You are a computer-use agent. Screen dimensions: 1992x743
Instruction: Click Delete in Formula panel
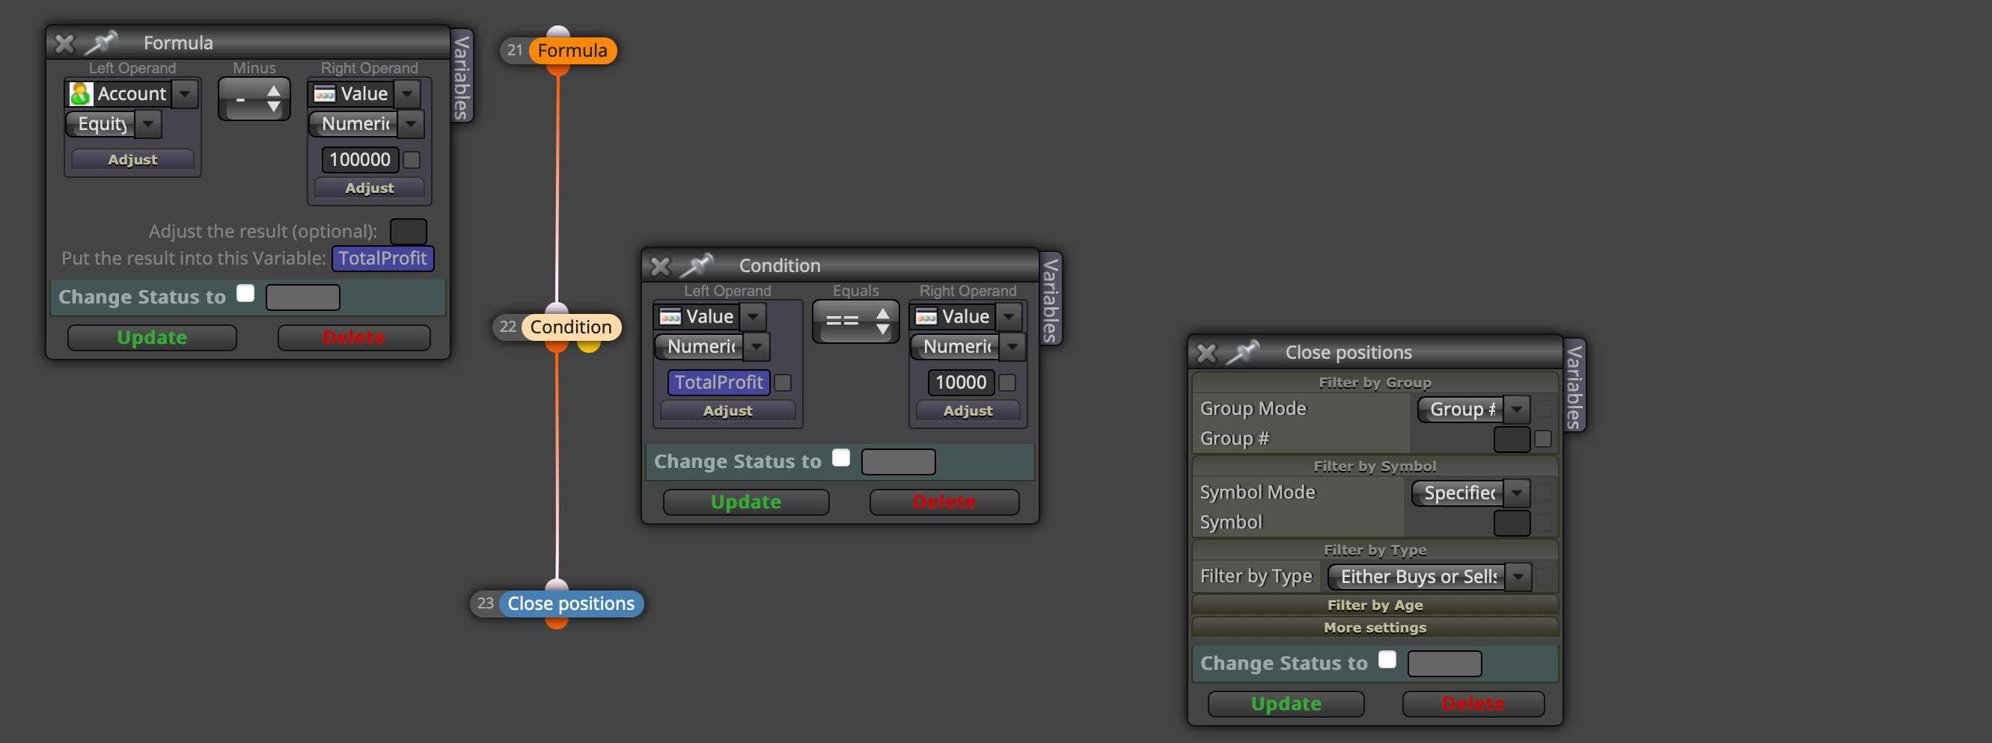tap(354, 338)
